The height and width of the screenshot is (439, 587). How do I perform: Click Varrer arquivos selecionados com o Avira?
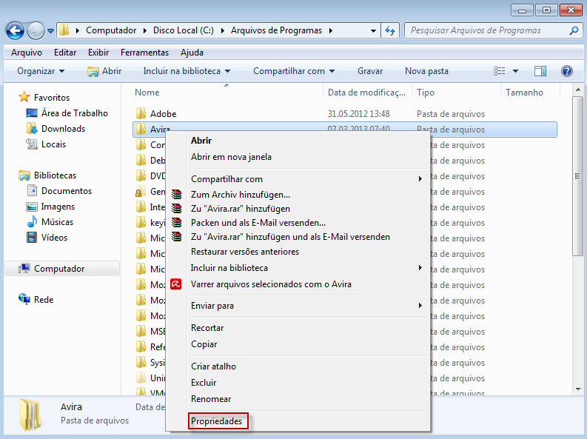(x=271, y=284)
